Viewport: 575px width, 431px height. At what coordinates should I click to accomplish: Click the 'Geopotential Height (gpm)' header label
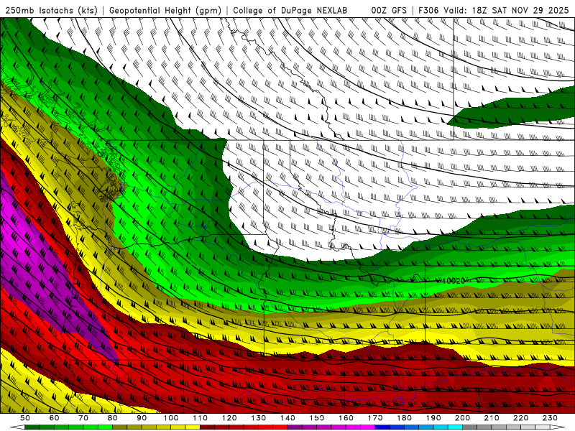[165, 10]
